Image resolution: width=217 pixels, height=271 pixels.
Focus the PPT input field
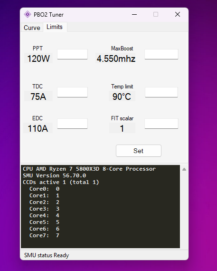72,54
